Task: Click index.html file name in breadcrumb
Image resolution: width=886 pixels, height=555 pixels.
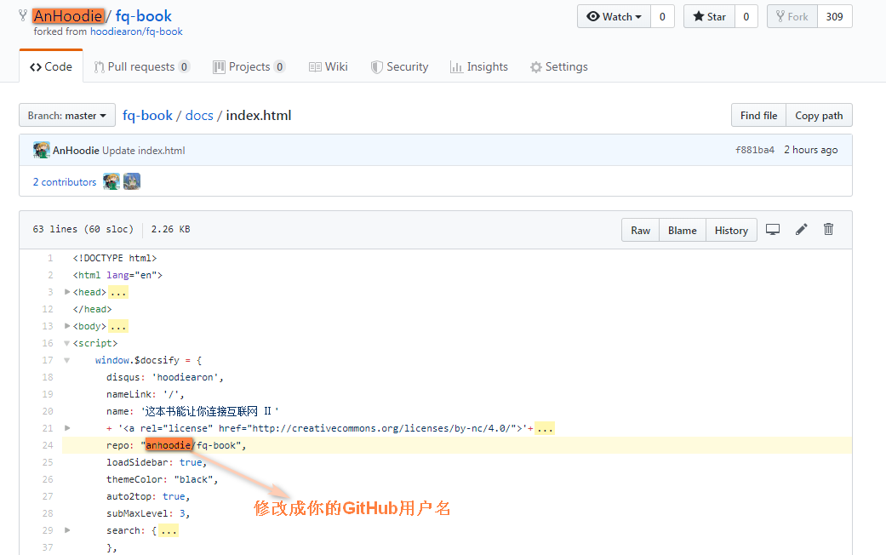Action: click(x=259, y=115)
